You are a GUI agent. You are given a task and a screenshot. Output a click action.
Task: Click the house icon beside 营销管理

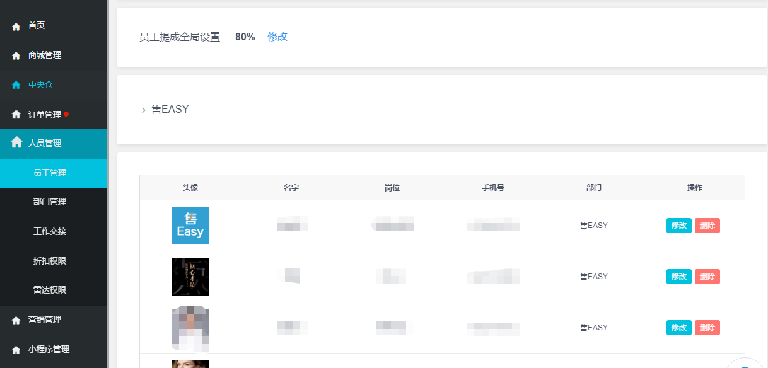pos(16,321)
